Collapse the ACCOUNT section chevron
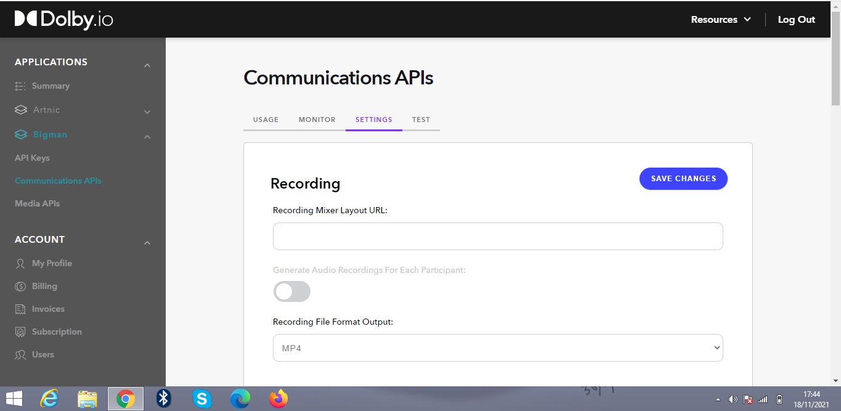 click(x=147, y=243)
